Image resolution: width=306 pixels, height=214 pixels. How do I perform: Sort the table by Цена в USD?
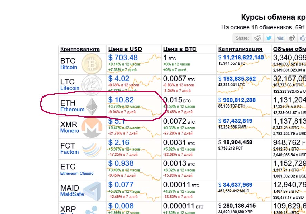point(125,49)
